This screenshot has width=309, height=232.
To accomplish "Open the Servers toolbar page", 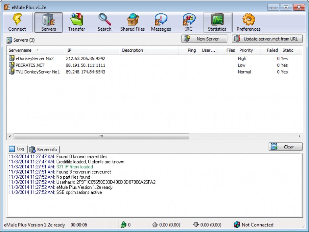I will 48,22.
